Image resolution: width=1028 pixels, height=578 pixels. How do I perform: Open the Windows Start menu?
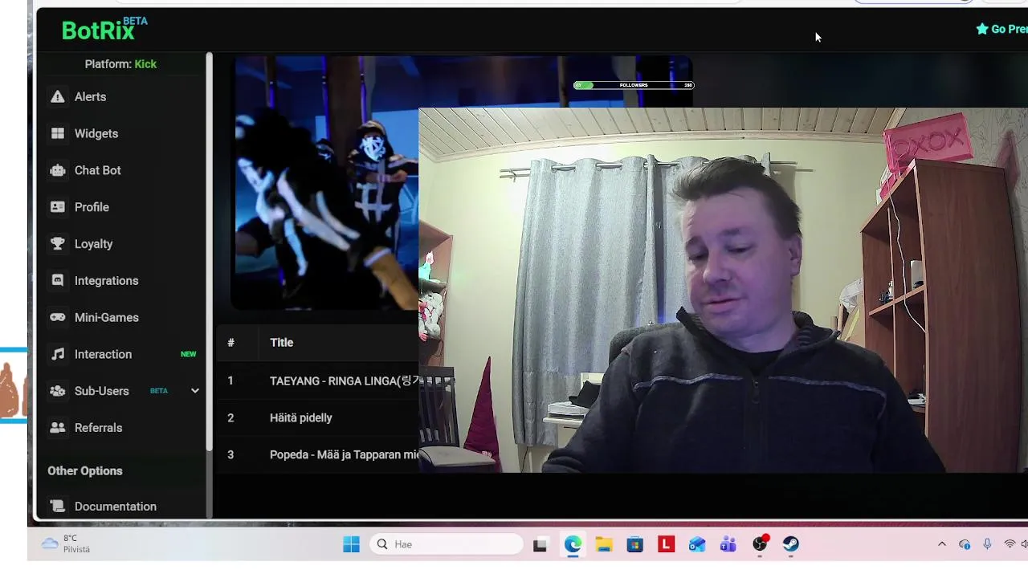[351, 544]
